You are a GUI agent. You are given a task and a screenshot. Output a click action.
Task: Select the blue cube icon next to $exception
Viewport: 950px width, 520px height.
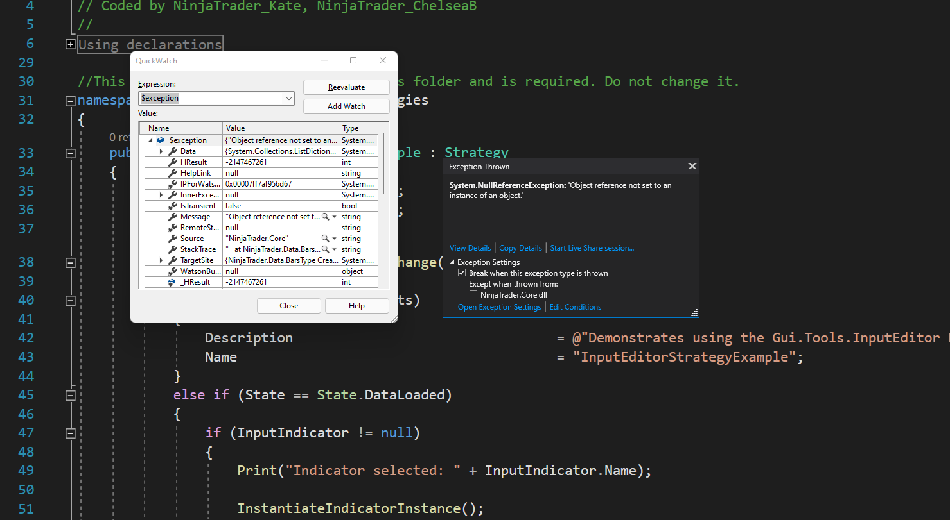pyautogui.click(x=161, y=140)
